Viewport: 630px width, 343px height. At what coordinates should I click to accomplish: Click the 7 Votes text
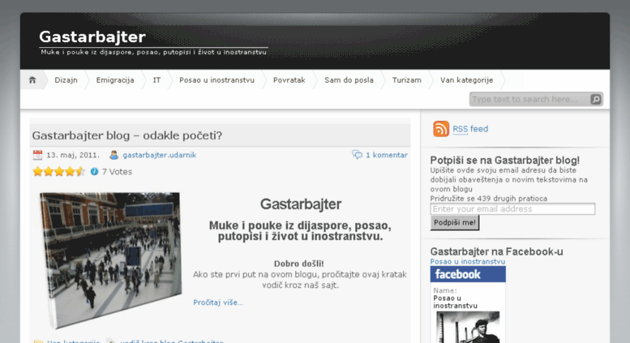(x=117, y=172)
